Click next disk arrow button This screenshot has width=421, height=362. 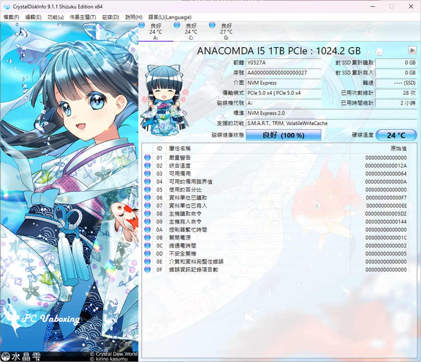click(412, 50)
